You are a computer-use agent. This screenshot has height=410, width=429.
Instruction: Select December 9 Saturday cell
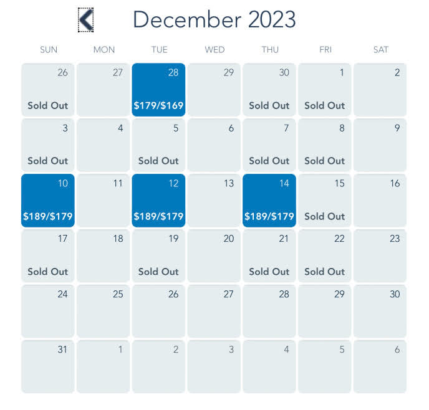click(380, 145)
